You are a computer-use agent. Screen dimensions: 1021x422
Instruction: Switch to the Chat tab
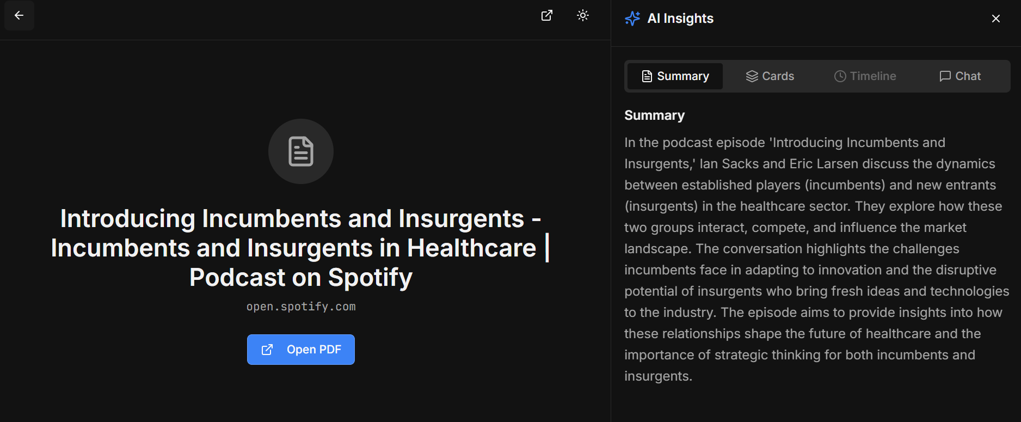[960, 76]
